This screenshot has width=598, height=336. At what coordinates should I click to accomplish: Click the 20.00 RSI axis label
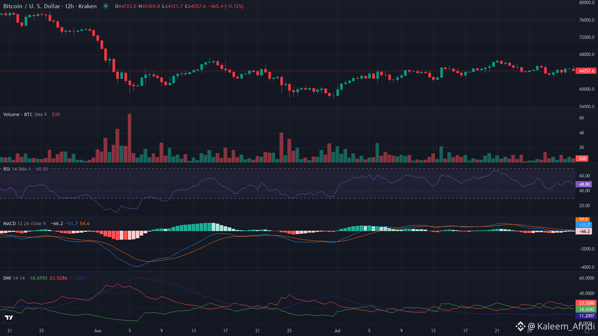(585, 206)
